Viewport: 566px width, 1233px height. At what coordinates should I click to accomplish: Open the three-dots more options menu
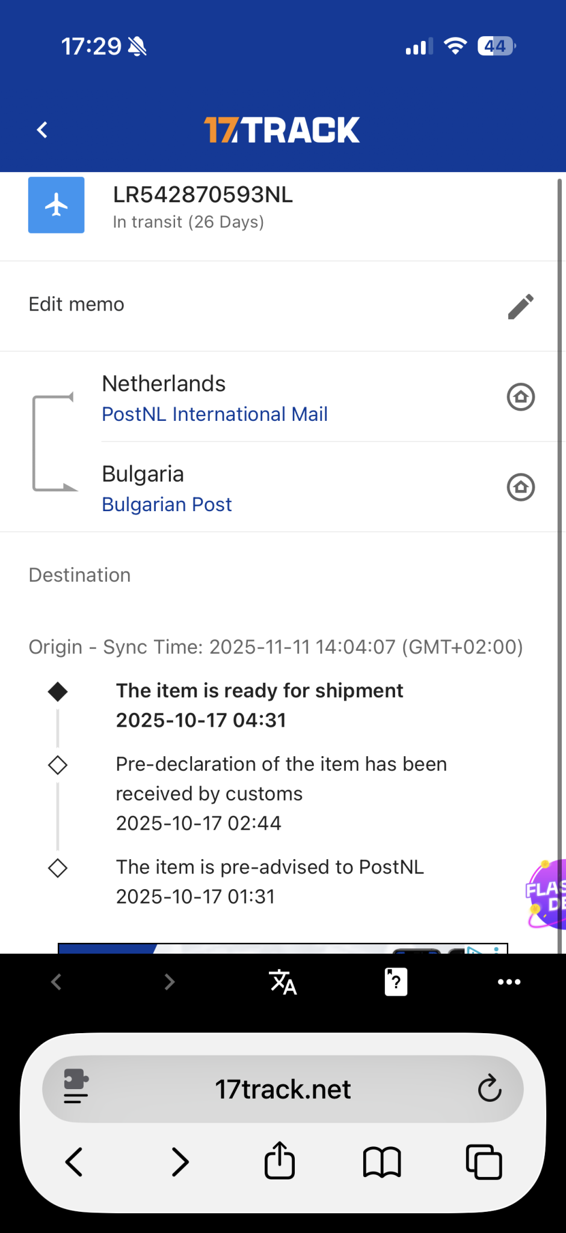509,982
